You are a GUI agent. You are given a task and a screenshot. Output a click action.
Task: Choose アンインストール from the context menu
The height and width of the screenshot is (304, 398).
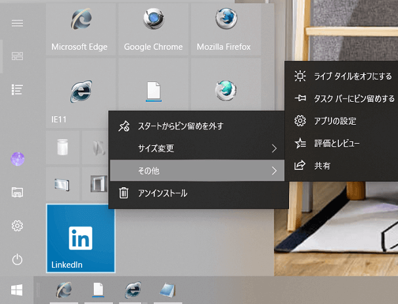(x=197, y=193)
